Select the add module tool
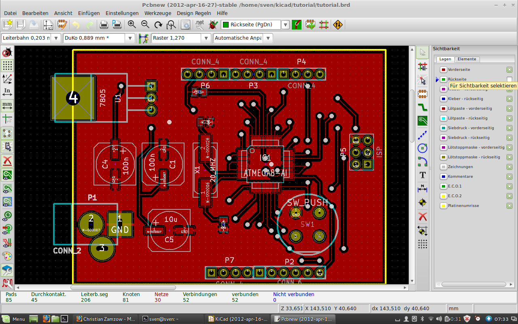The width and height of the screenshot is (518, 324). [422, 94]
